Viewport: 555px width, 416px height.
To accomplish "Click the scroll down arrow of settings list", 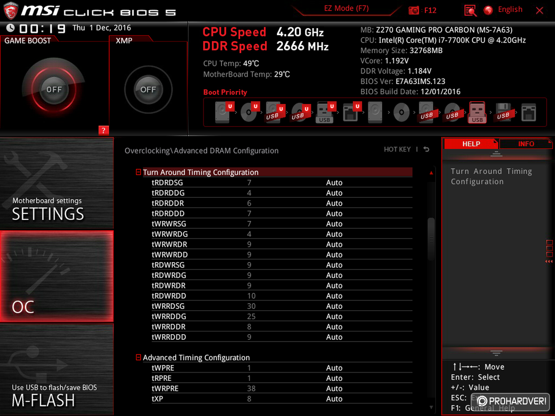I will (x=432, y=407).
